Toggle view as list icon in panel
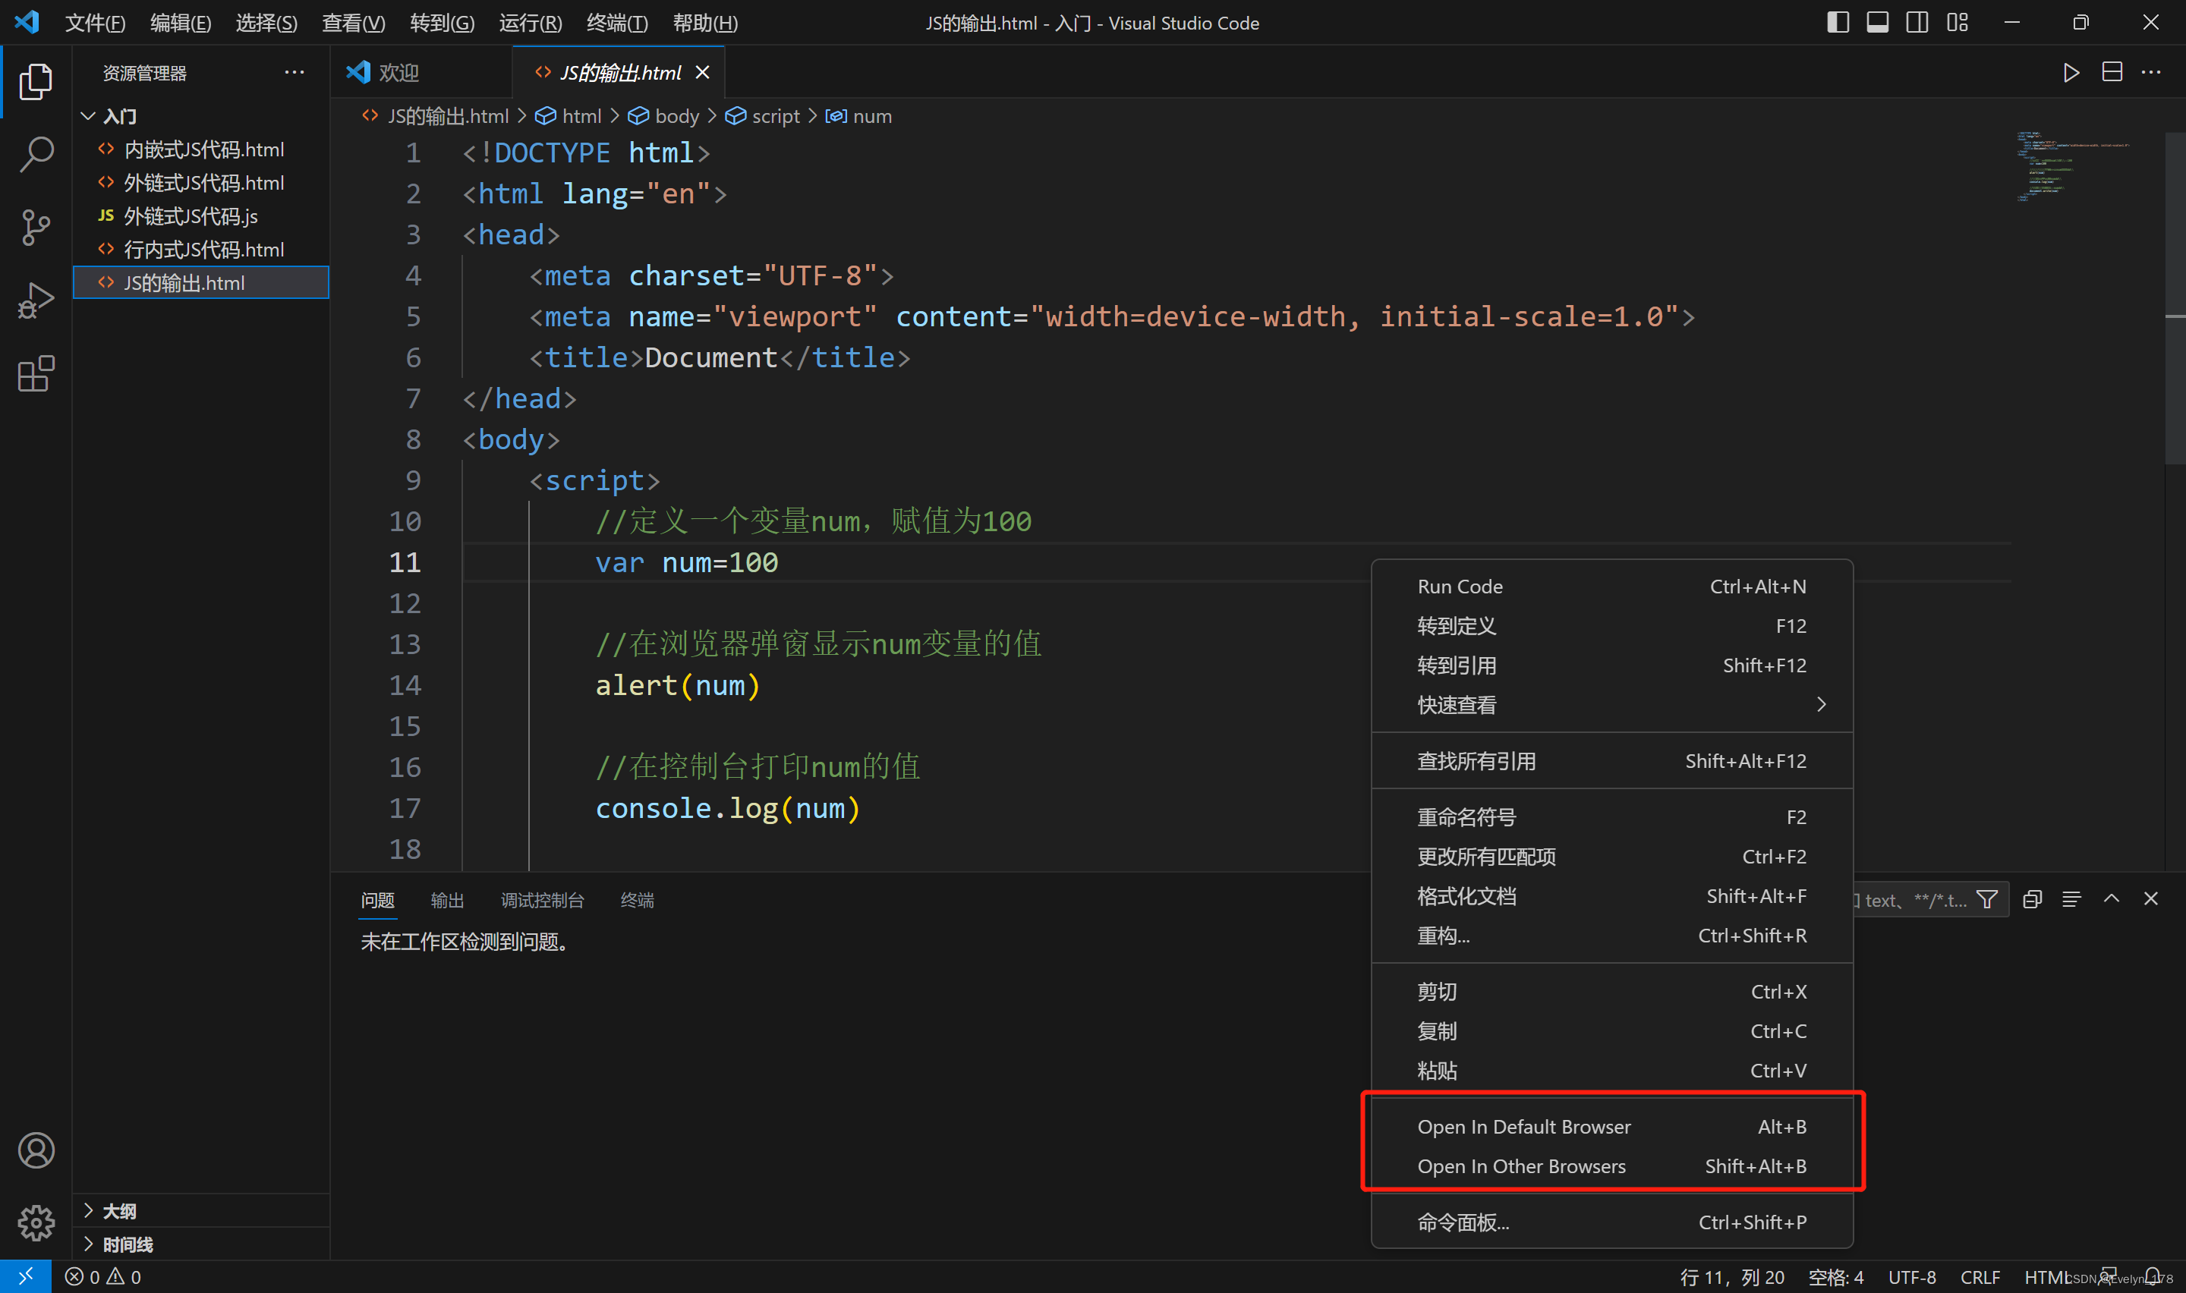 coord(2071,899)
